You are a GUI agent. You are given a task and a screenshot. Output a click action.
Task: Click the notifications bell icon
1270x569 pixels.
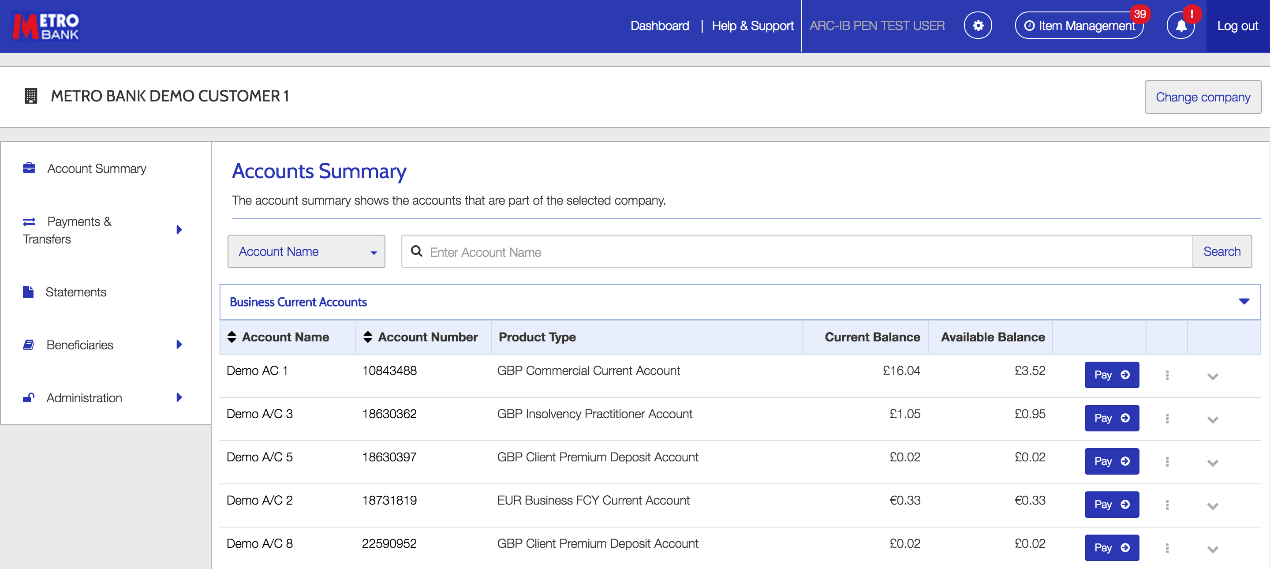coord(1181,26)
